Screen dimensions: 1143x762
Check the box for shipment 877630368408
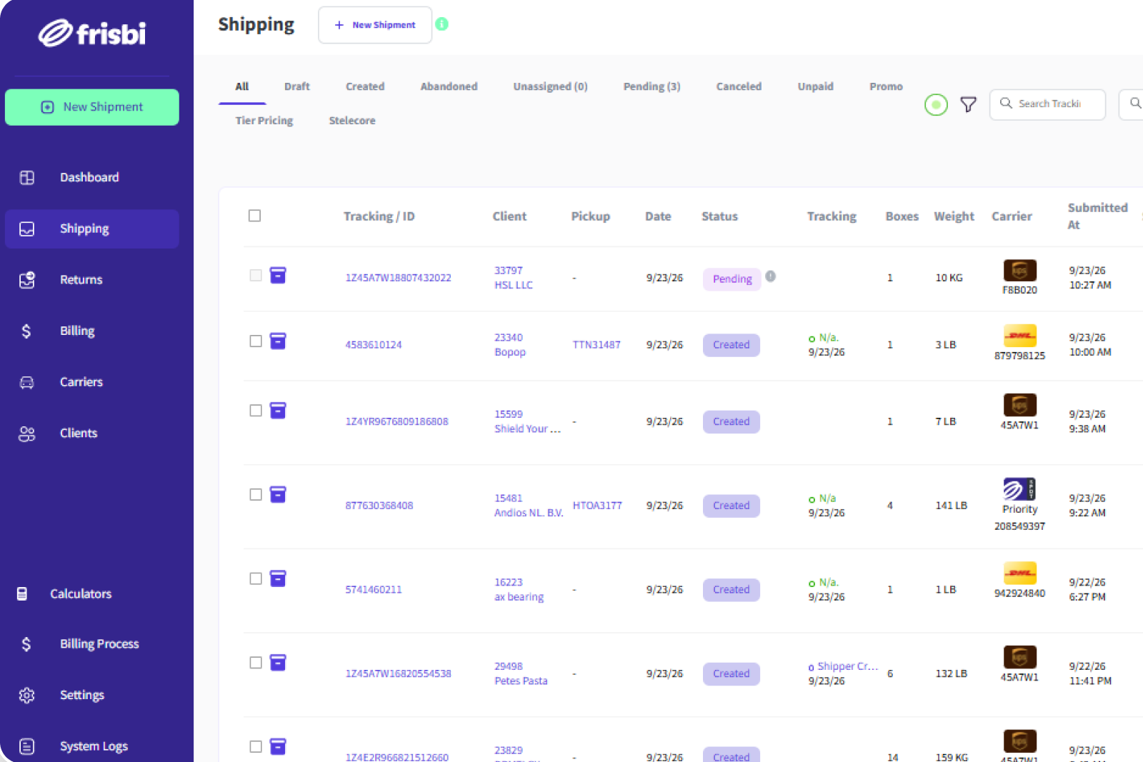tap(256, 495)
